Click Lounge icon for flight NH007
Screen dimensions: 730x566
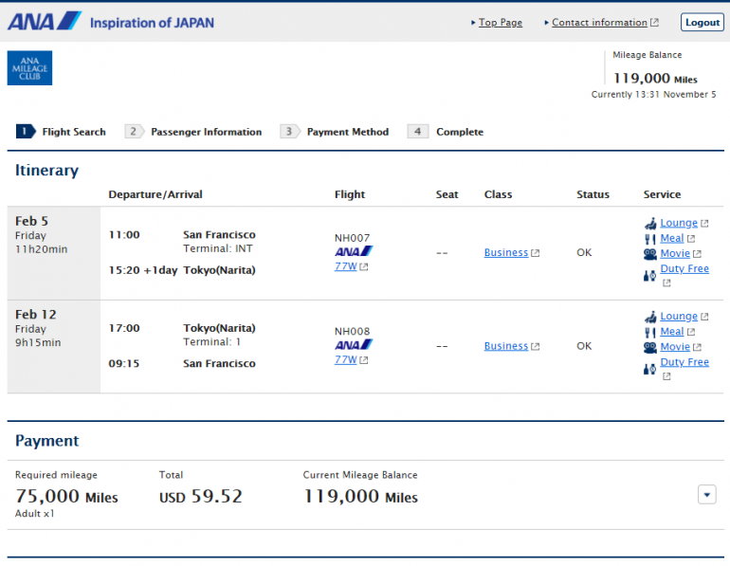coord(650,224)
